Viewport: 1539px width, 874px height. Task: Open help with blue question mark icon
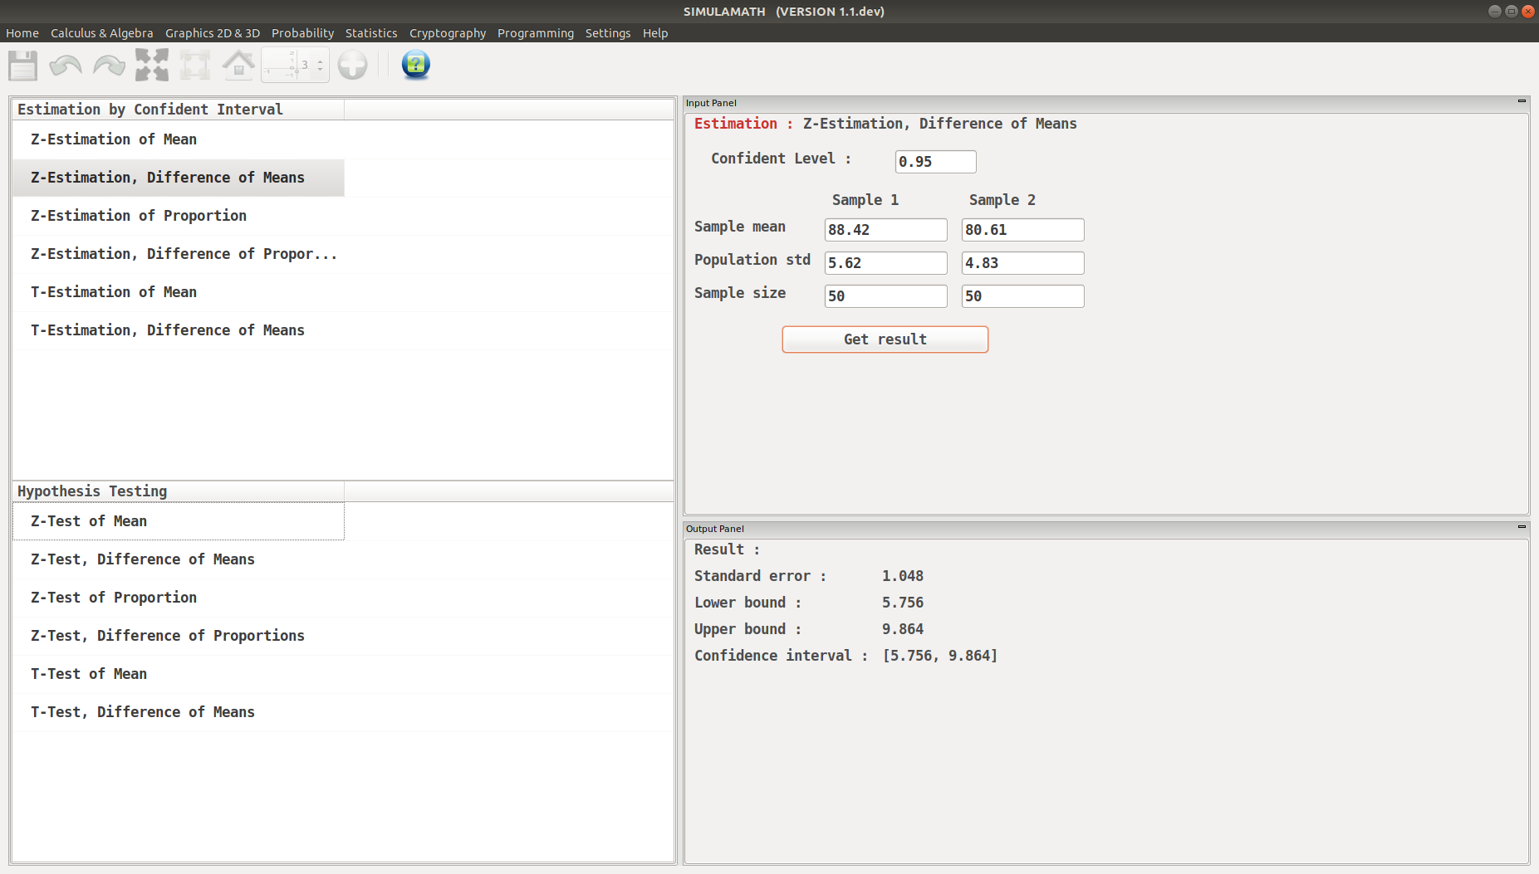pos(415,65)
